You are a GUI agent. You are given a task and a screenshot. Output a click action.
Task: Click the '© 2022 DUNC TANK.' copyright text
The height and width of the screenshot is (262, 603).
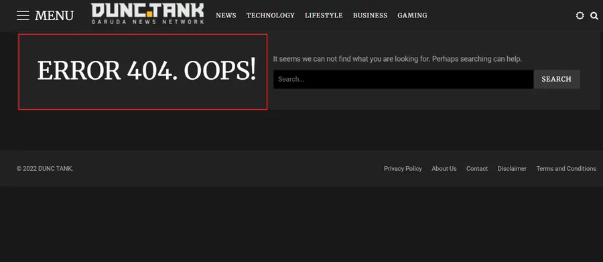click(x=45, y=168)
